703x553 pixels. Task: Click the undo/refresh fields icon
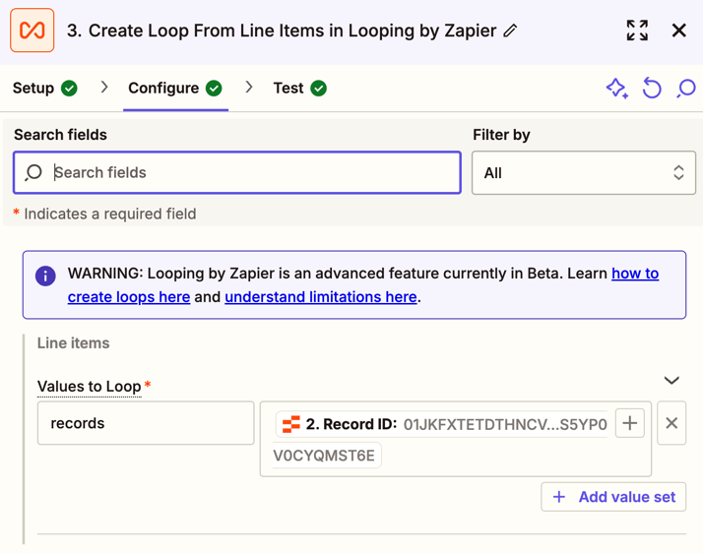[x=652, y=88]
